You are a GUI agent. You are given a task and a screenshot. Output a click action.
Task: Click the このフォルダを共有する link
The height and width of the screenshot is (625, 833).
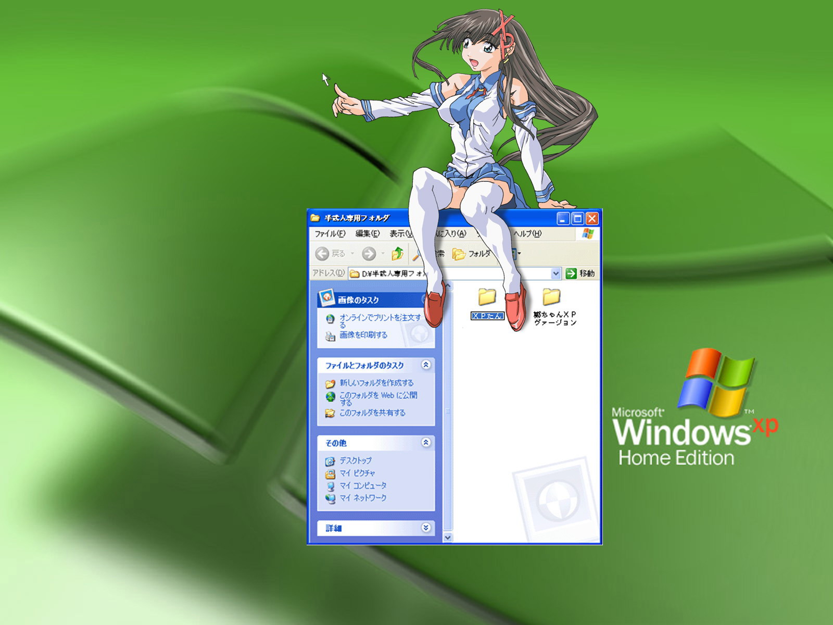(372, 413)
